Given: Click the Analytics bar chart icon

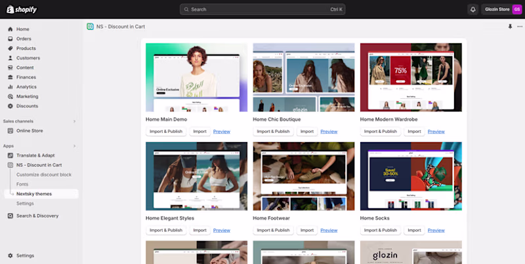Looking at the screenshot, I should coord(10,87).
